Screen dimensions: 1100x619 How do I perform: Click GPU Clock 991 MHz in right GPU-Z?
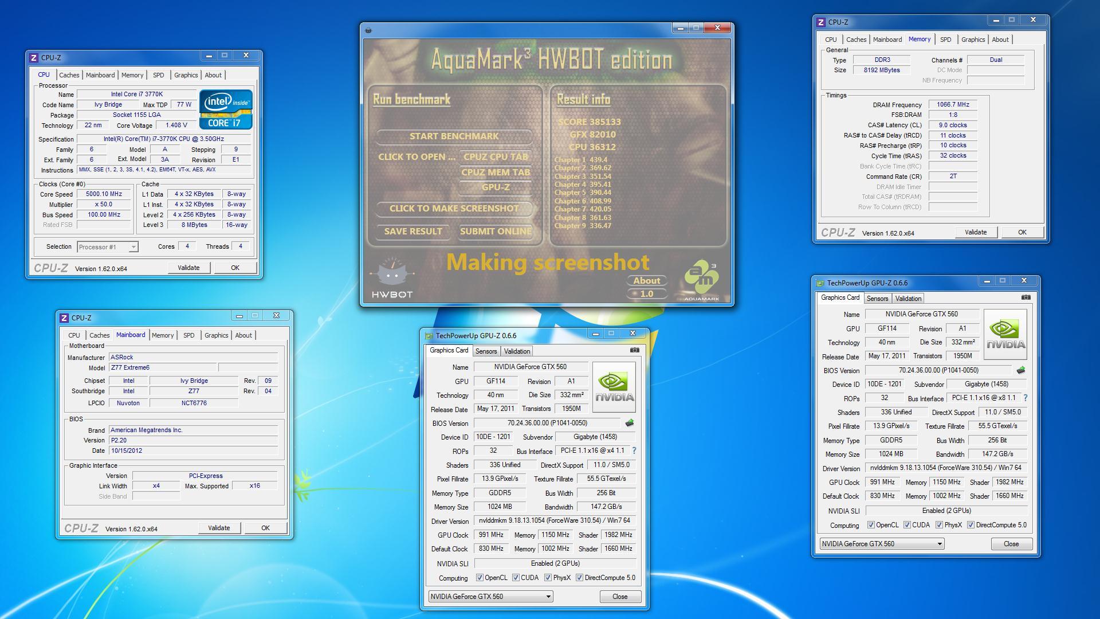coord(882,482)
